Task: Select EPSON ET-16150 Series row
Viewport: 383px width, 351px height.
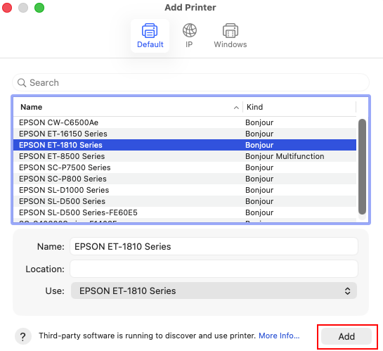Action: [x=185, y=134]
